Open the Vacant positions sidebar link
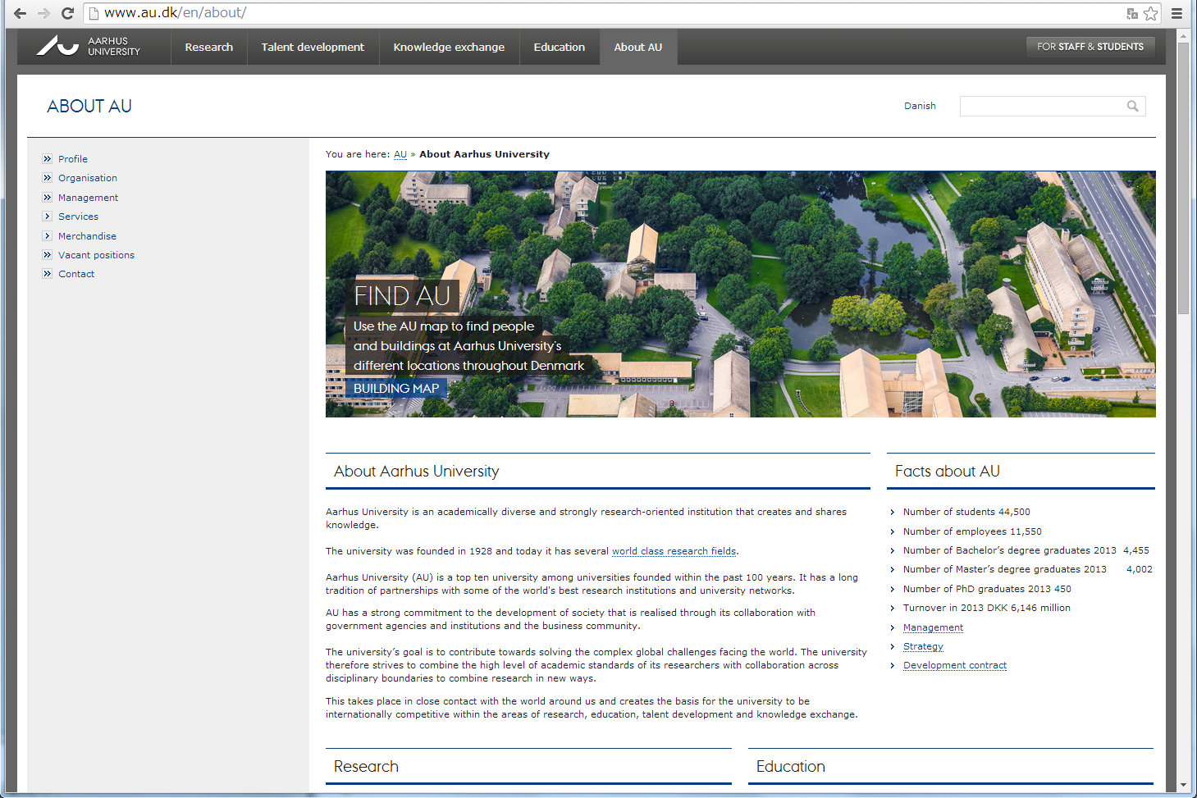This screenshot has width=1197, height=798. tap(96, 255)
